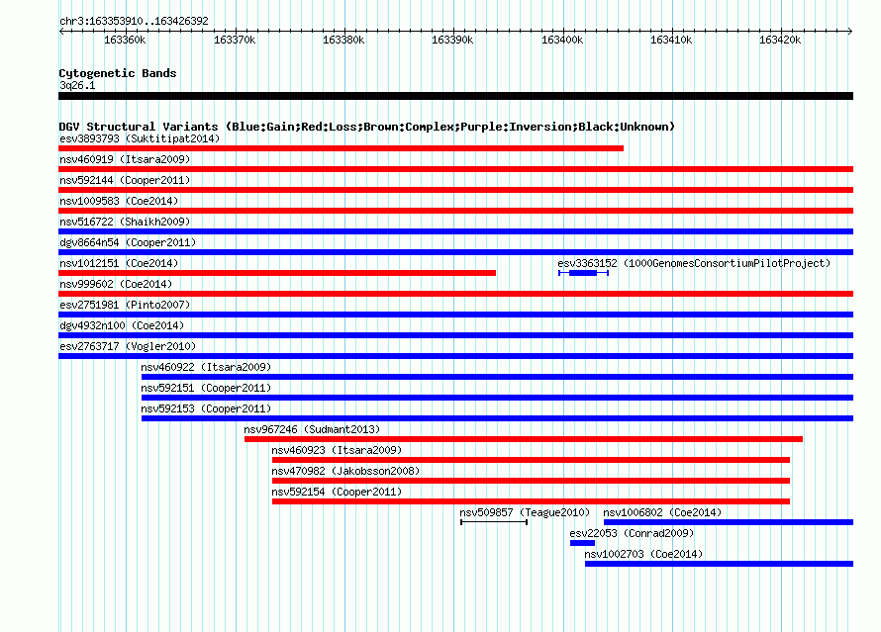Select the blue gain bar for nsv516722
The image size is (881, 632).
tap(455, 231)
